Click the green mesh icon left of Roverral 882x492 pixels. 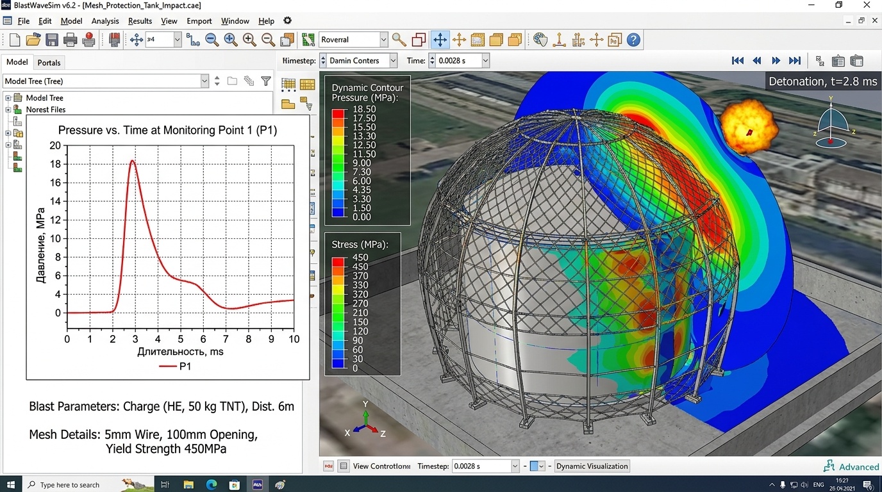click(308, 40)
